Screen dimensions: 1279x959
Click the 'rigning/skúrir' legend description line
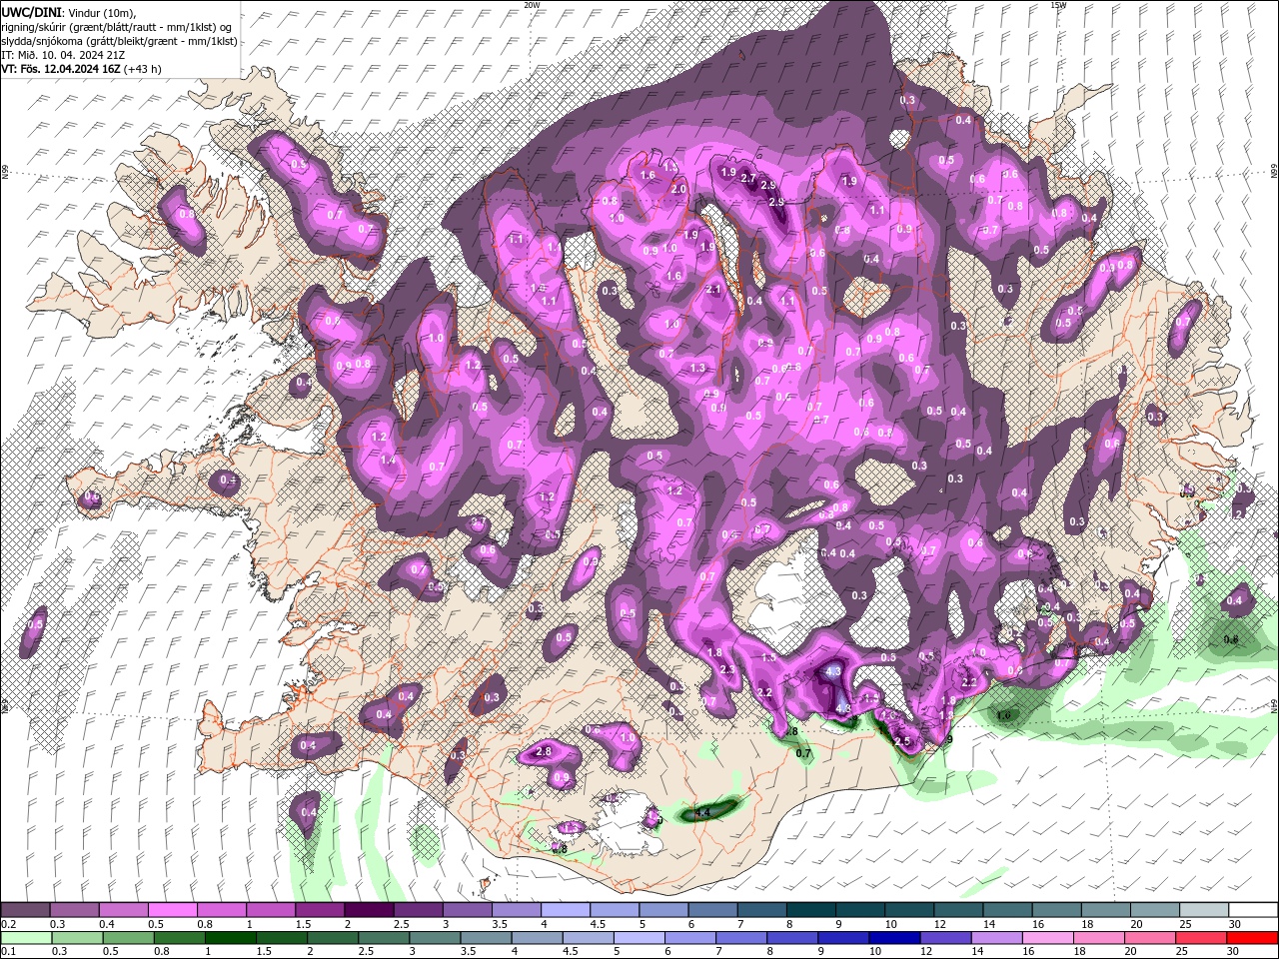116,26
